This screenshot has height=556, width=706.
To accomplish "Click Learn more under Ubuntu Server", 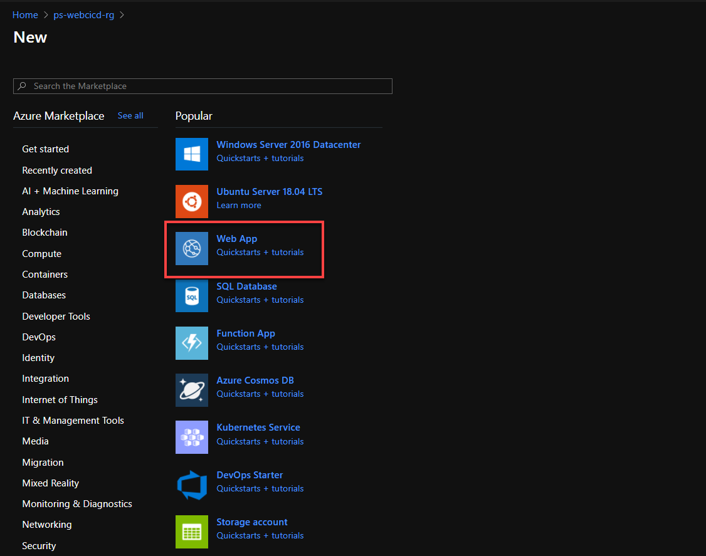I will [x=239, y=205].
